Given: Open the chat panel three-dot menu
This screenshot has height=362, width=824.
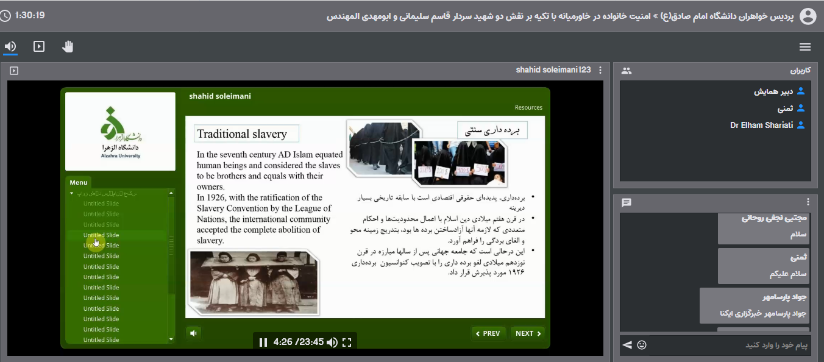Looking at the screenshot, I should [x=808, y=201].
